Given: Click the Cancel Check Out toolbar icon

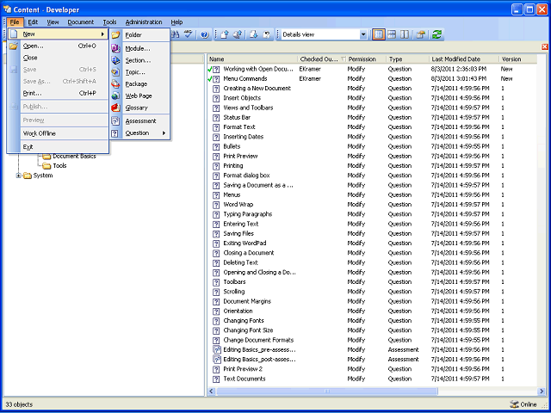Looking at the screenshot, I should pos(267,34).
